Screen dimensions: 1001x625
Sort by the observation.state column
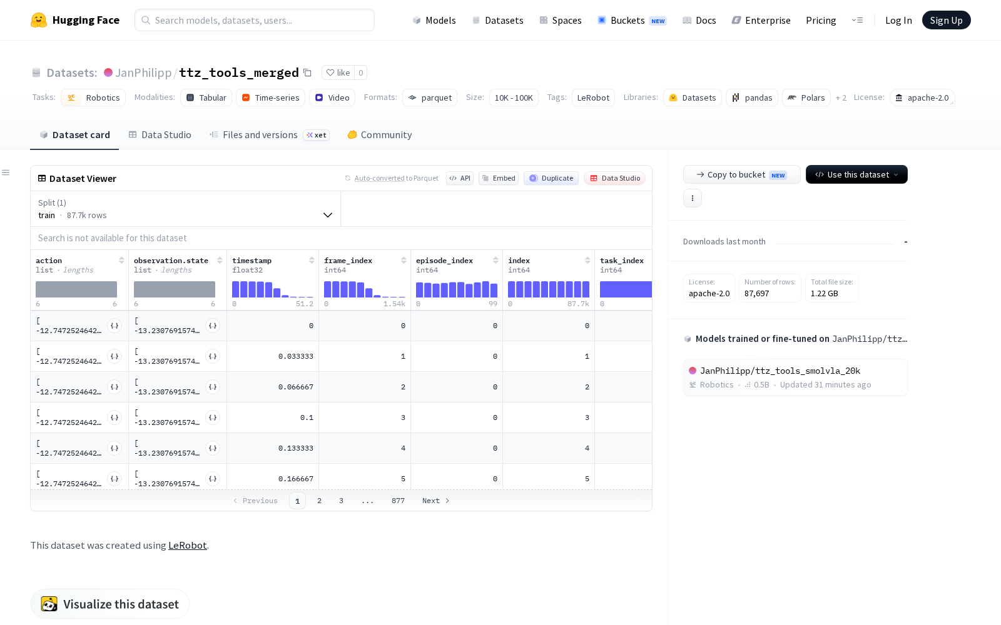[220, 261]
